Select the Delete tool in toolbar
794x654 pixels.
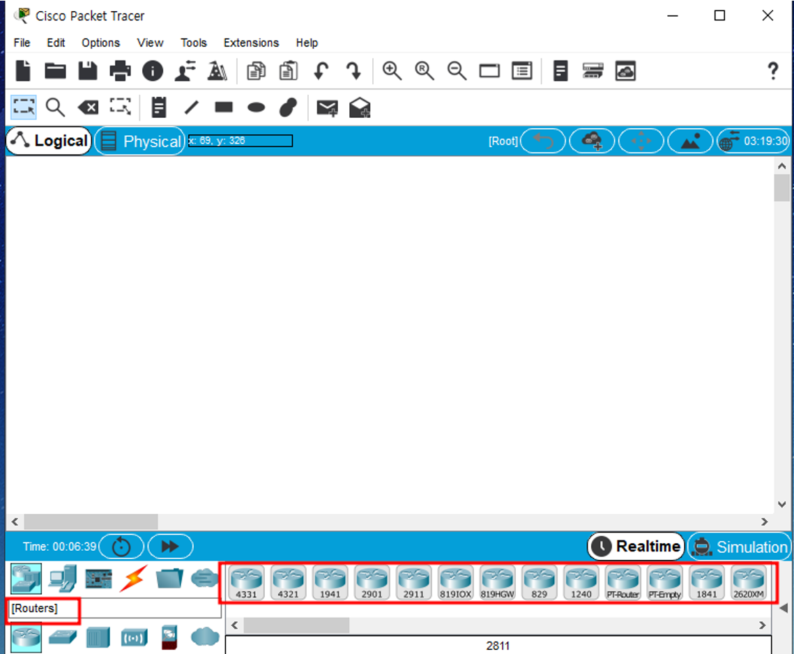pyautogui.click(x=88, y=107)
